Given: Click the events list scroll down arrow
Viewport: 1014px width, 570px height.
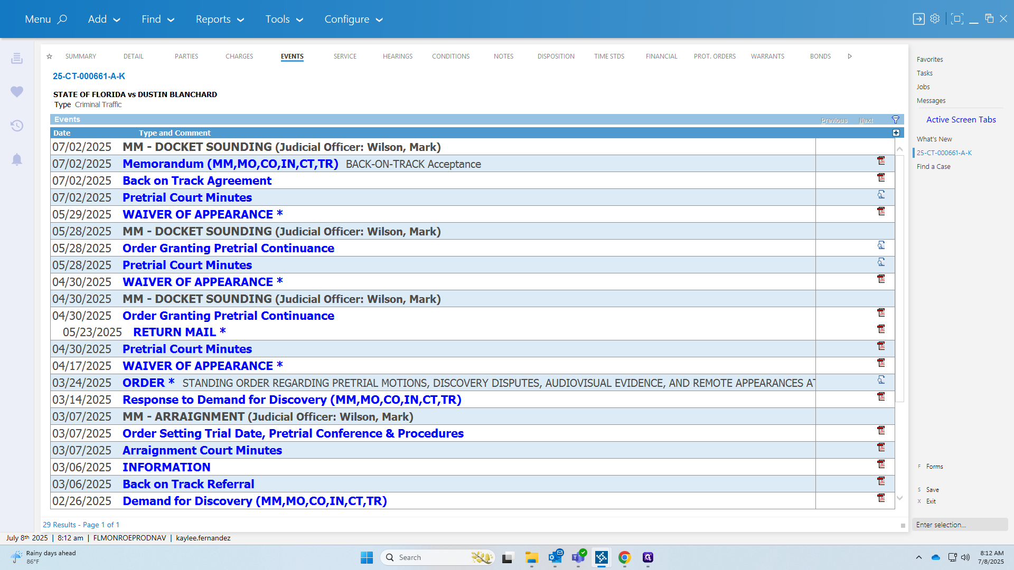Looking at the screenshot, I should tap(899, 498).
